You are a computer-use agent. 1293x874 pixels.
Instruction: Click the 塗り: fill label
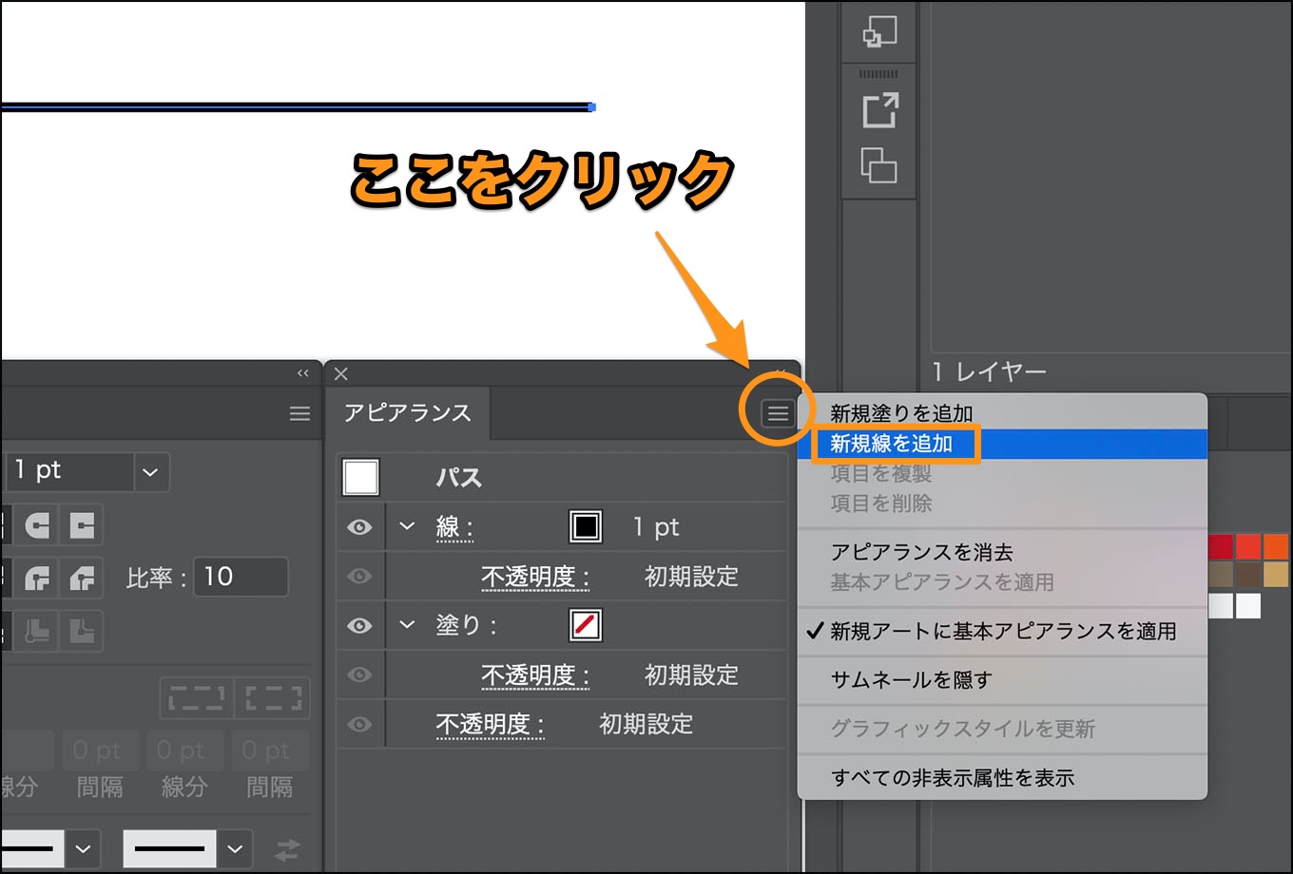coord(466,625)
